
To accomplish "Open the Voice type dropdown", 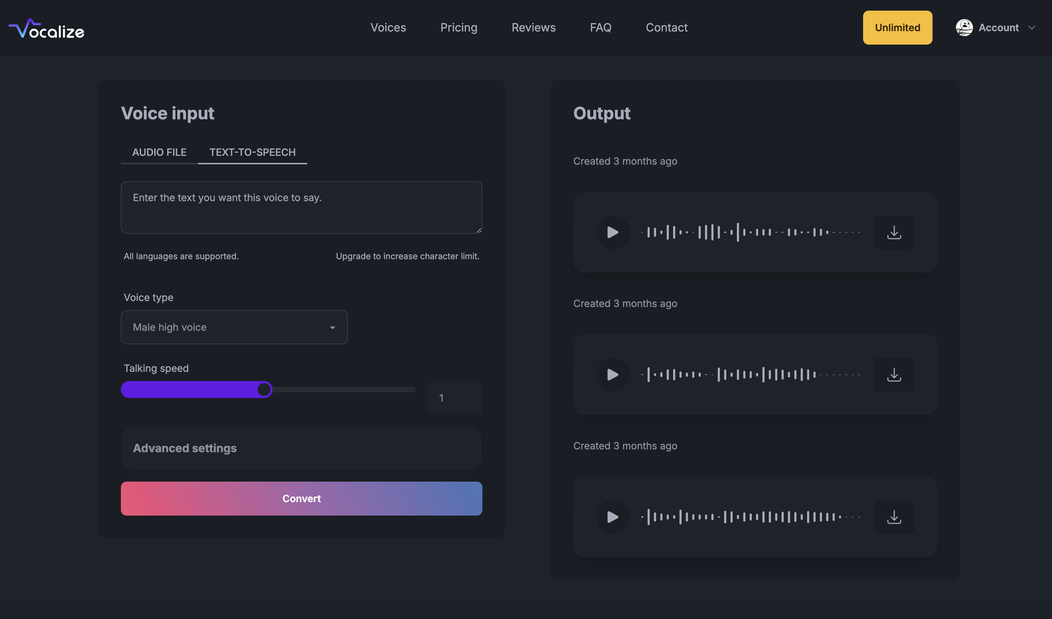I will point(234,327).
